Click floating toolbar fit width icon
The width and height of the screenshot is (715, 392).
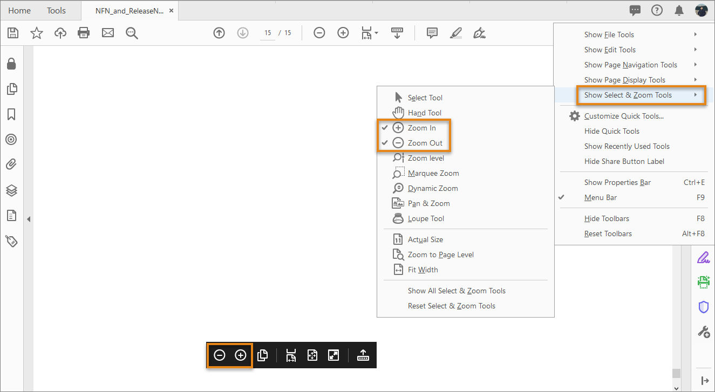click(291, 355)
